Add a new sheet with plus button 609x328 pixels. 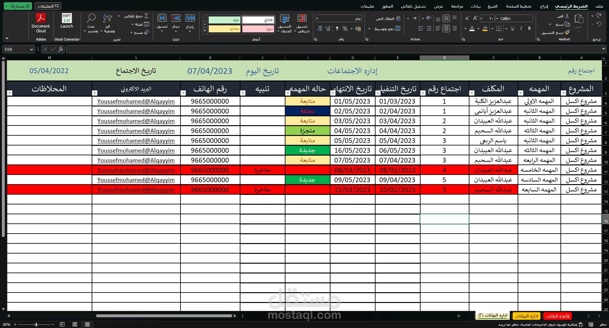pyautogui.click(x=459, y=316)
